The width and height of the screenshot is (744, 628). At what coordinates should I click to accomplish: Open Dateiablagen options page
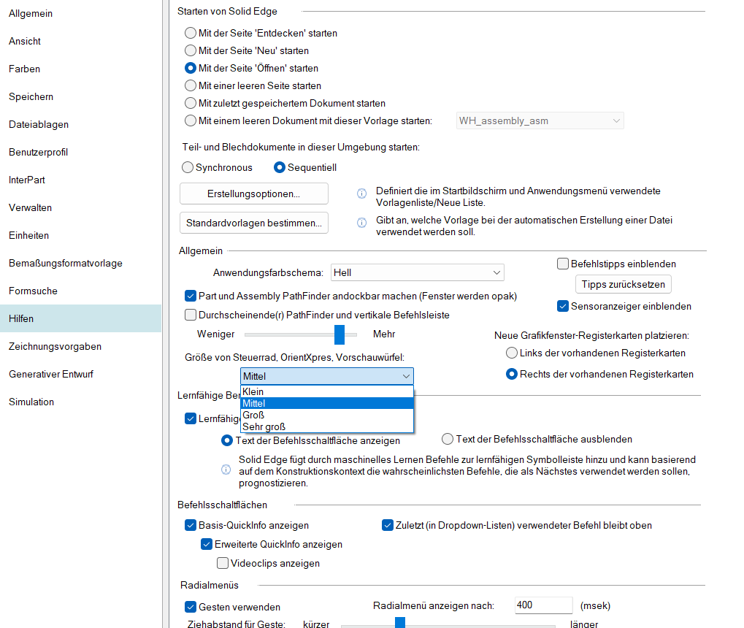(x=80, y=124)
